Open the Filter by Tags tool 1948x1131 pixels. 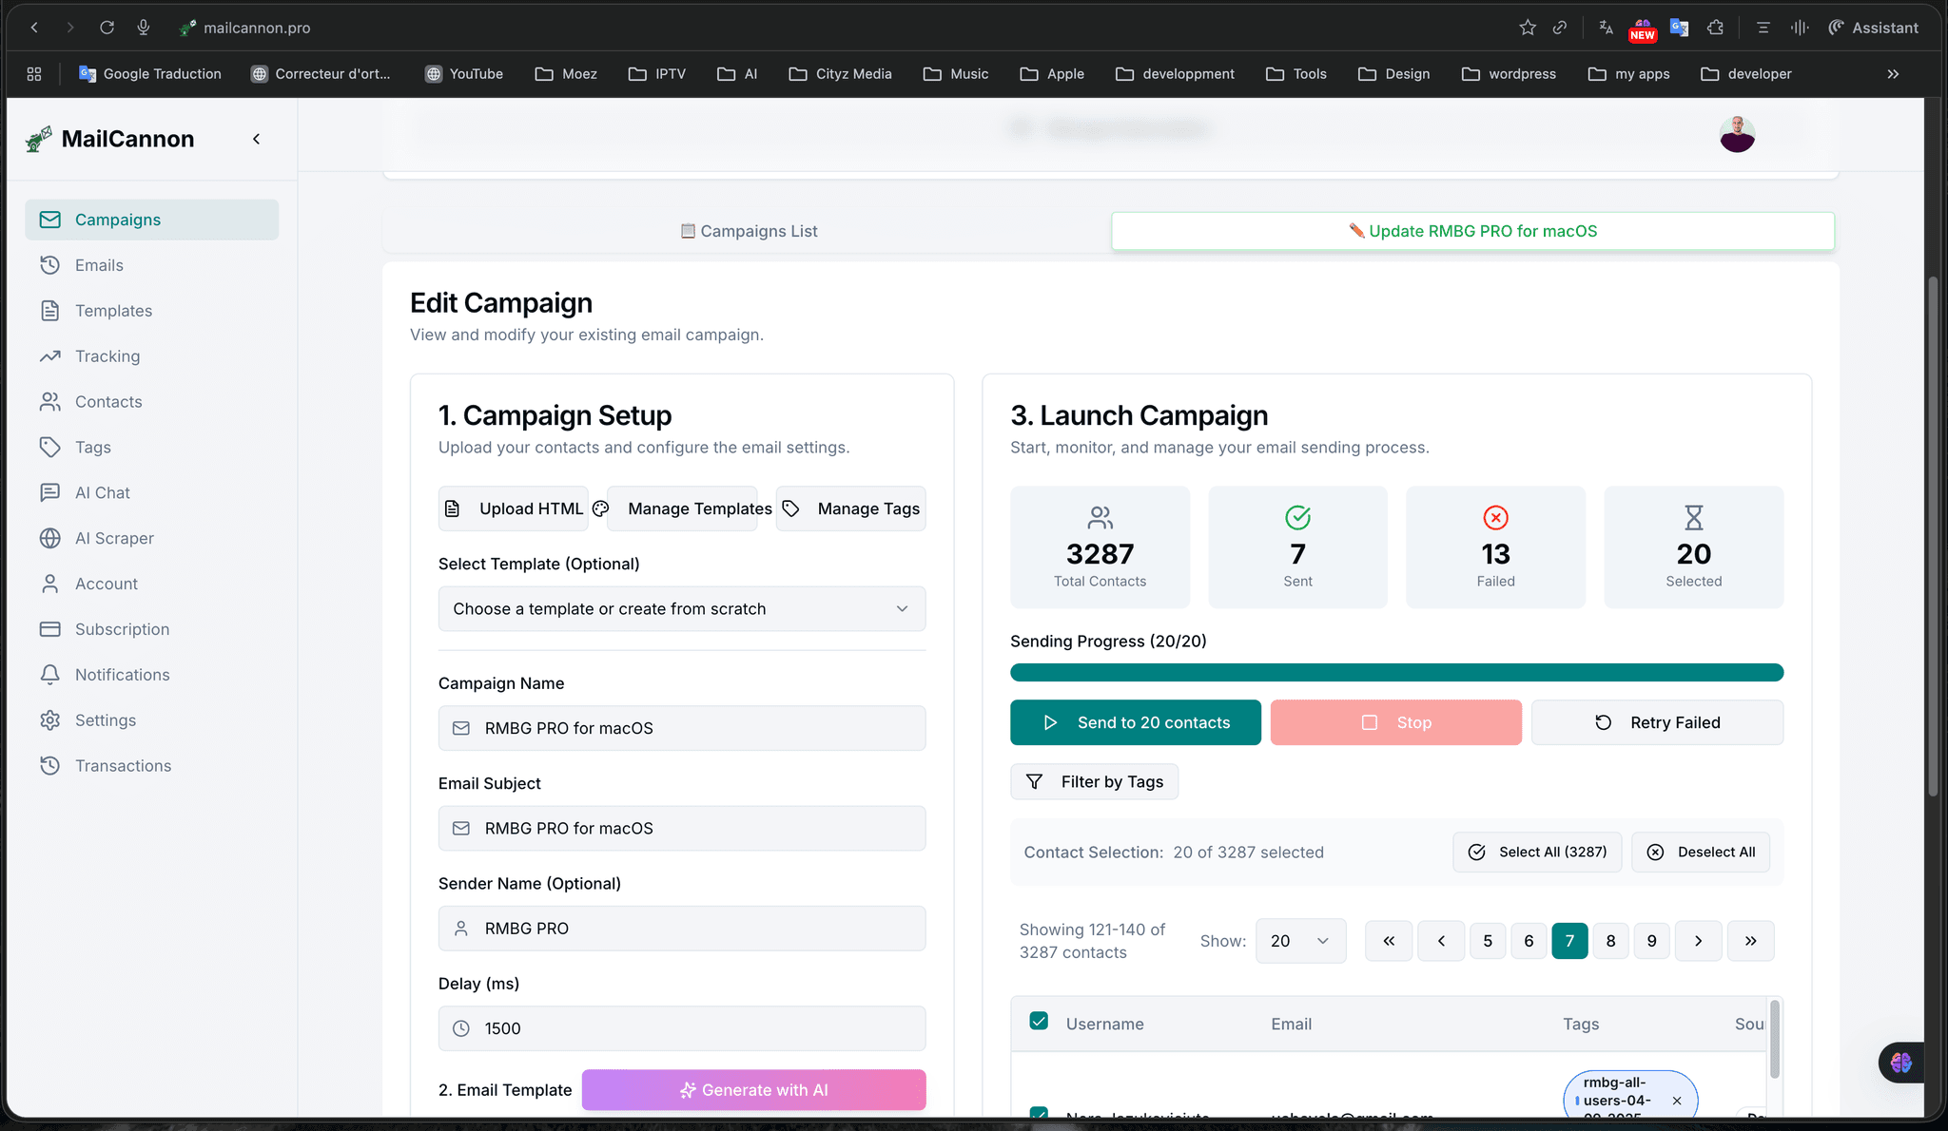(1094, 781)
